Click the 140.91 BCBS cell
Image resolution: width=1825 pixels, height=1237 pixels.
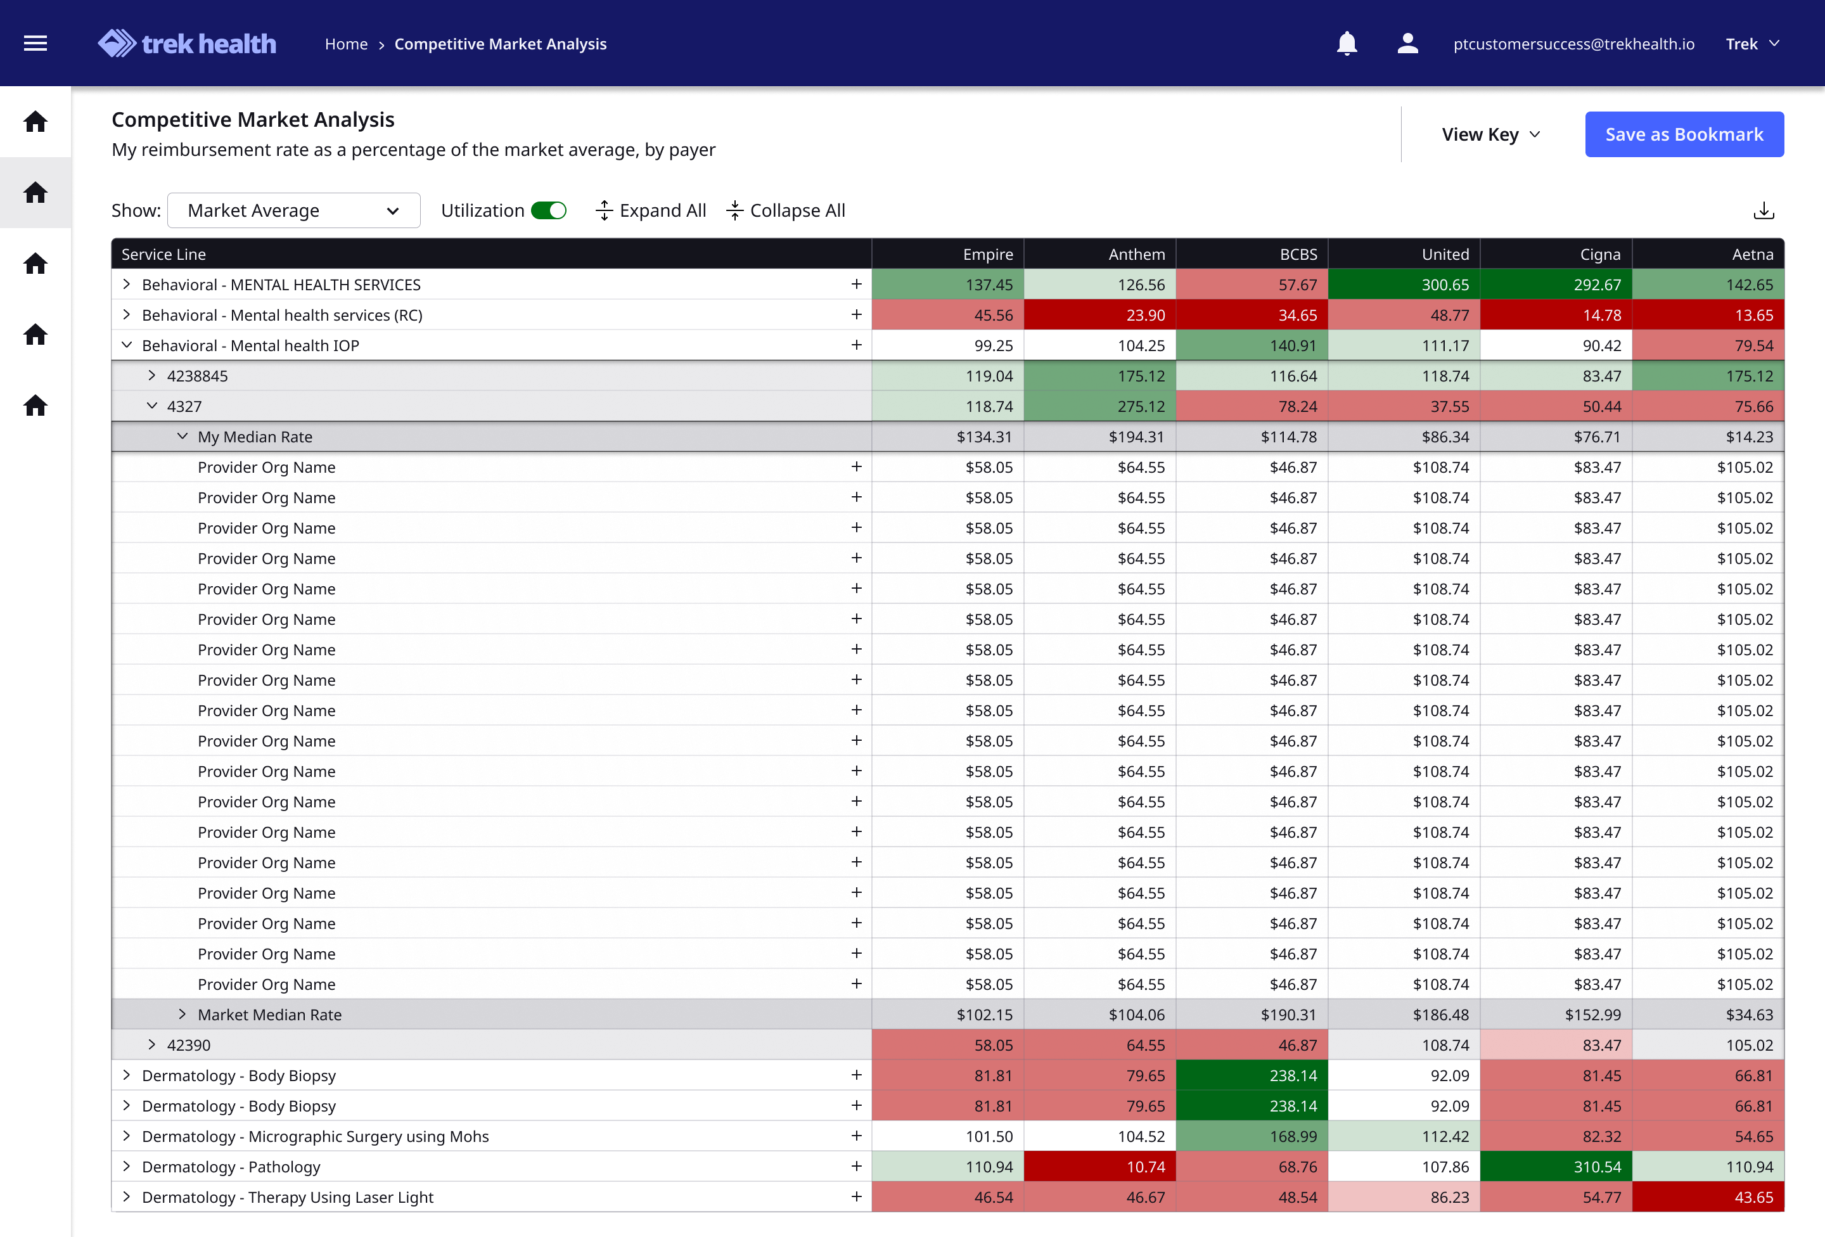point(1252,345)
